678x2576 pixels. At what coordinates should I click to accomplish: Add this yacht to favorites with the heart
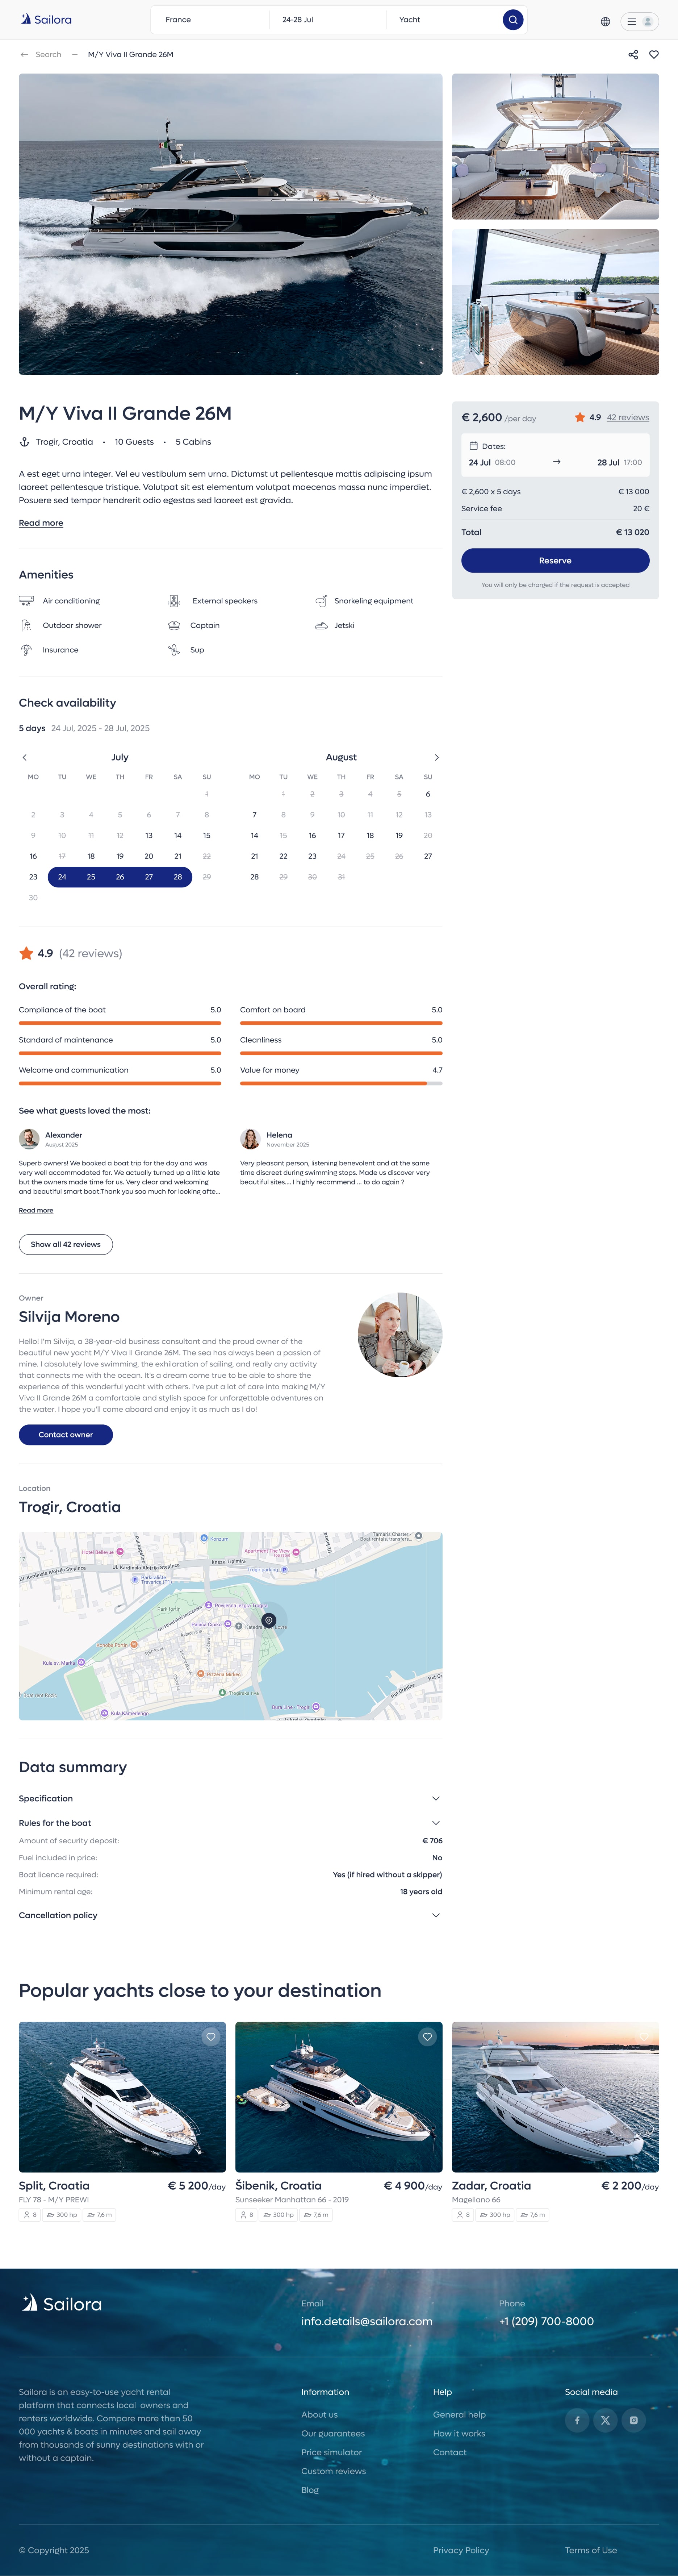[654, 55]
